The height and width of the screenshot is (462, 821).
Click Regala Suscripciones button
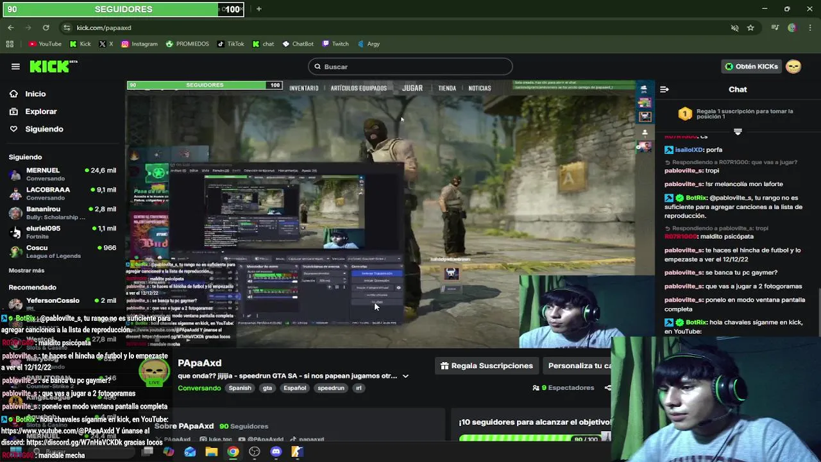click(486, 366)
